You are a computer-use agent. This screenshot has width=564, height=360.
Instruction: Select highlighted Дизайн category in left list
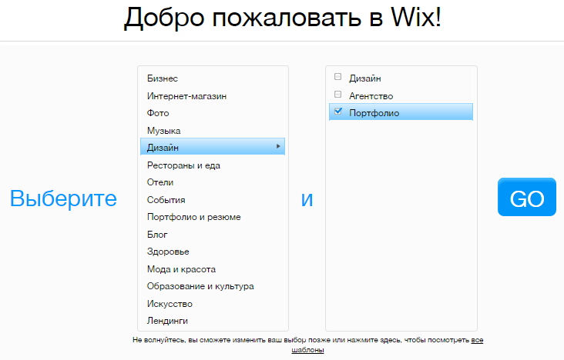[213, 147]
